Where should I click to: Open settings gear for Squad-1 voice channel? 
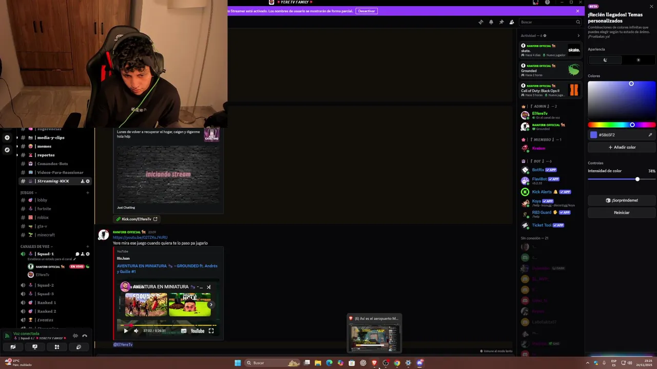(88, 254)
